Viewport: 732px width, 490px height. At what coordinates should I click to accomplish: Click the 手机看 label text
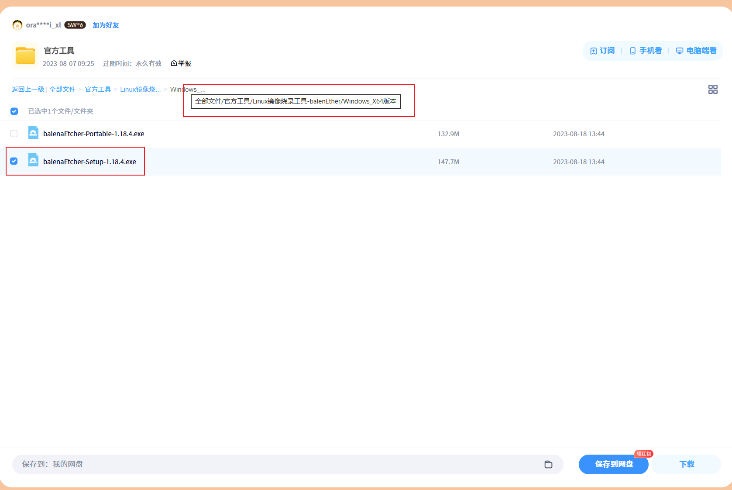(651, 51)
